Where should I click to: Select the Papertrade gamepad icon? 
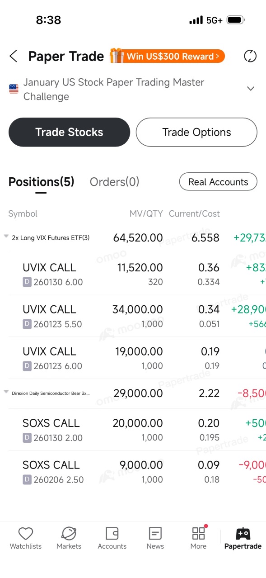point(243,534)
